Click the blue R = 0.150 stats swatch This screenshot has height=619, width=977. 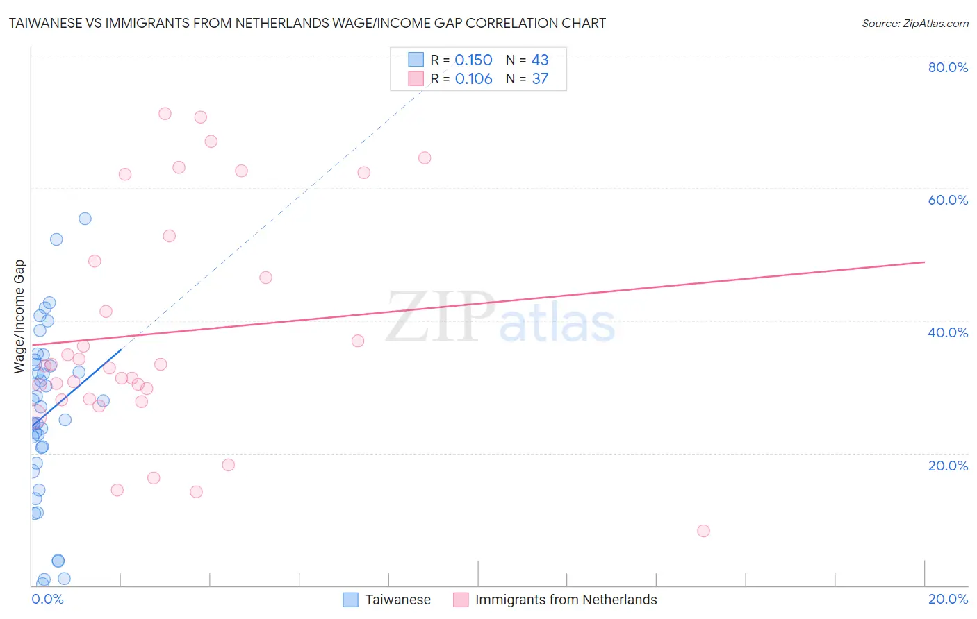[416, 60]
